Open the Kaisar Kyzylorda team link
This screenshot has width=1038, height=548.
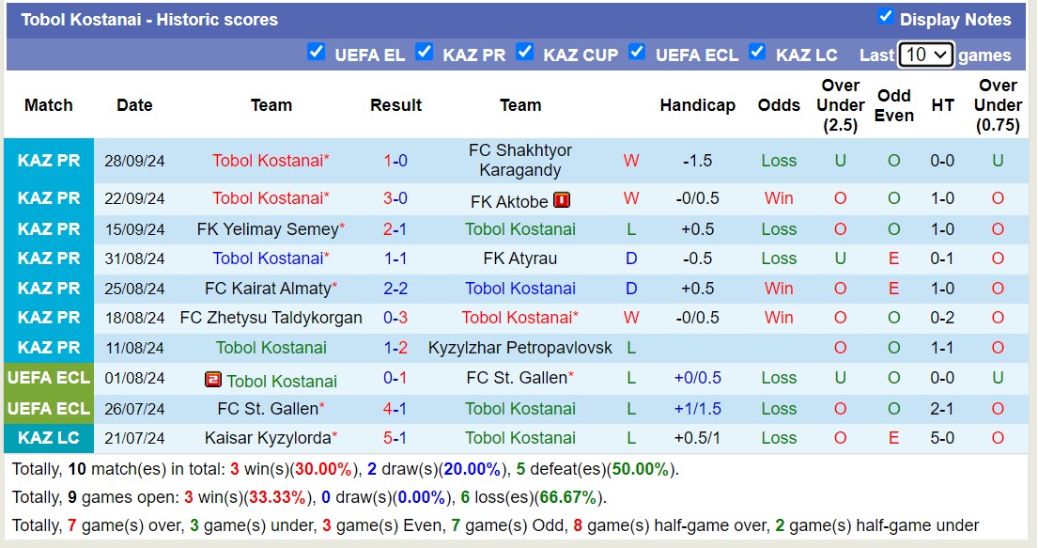[x=268, y=438]
